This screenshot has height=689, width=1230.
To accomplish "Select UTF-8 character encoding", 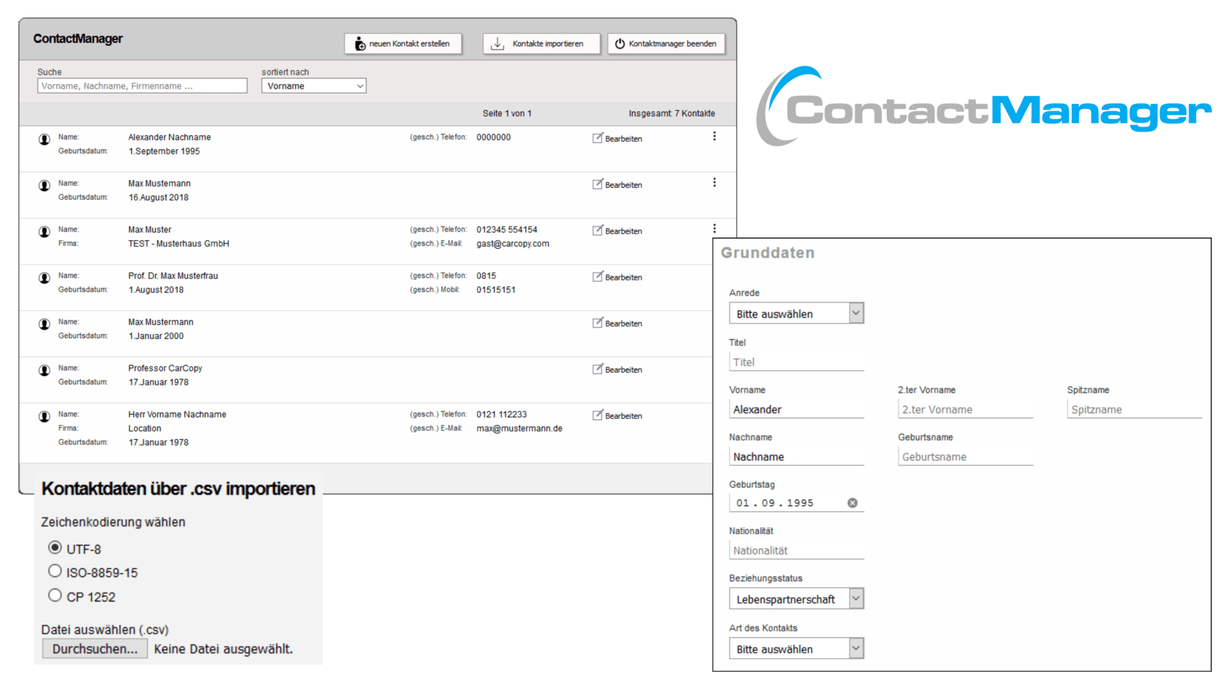I will [55, 547].
